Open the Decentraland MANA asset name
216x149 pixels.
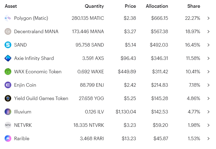coord(36,32)
